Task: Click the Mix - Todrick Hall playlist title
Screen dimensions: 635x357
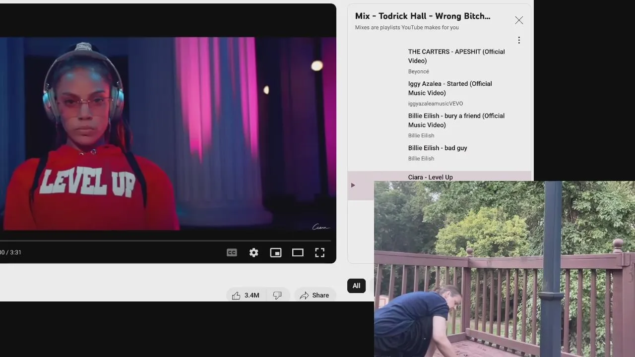Action: (423, 16)
